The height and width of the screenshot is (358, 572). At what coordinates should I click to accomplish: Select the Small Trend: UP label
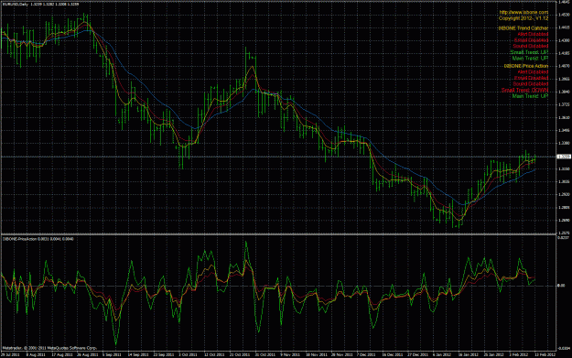point(529,52)
